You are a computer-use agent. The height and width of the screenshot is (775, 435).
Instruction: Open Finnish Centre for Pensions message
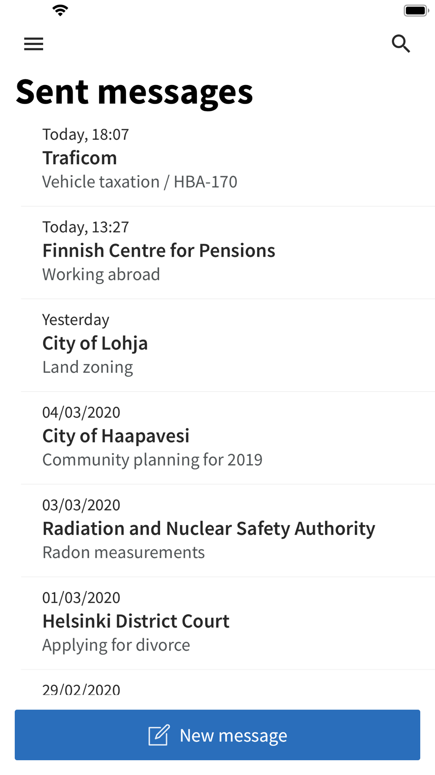click(159, 251)
